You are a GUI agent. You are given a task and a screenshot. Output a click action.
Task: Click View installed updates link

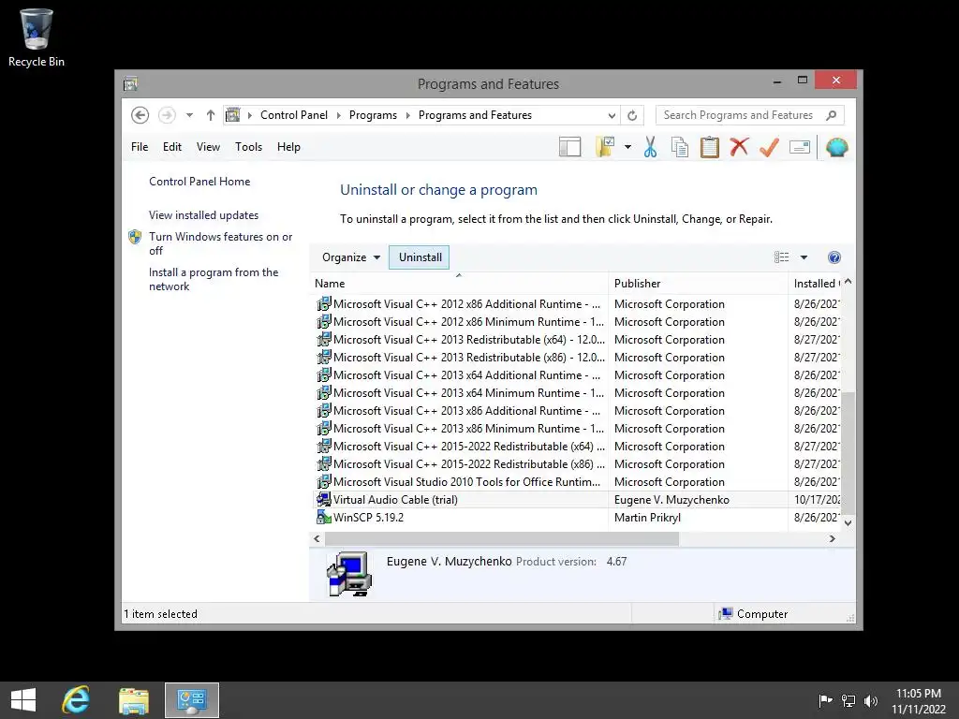203,215
